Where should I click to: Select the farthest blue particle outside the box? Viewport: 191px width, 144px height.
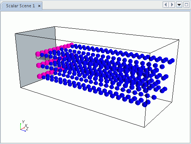(x=172, y=61)
